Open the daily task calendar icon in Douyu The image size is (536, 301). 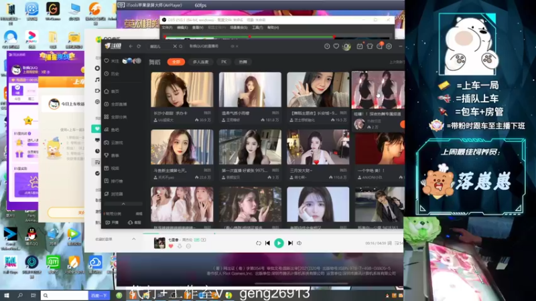(x=360, y=46)
